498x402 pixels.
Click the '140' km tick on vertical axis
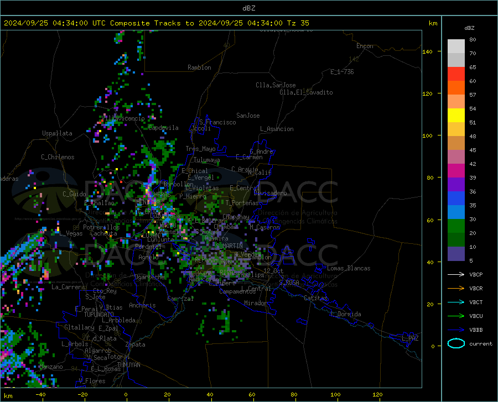[427, 51]
